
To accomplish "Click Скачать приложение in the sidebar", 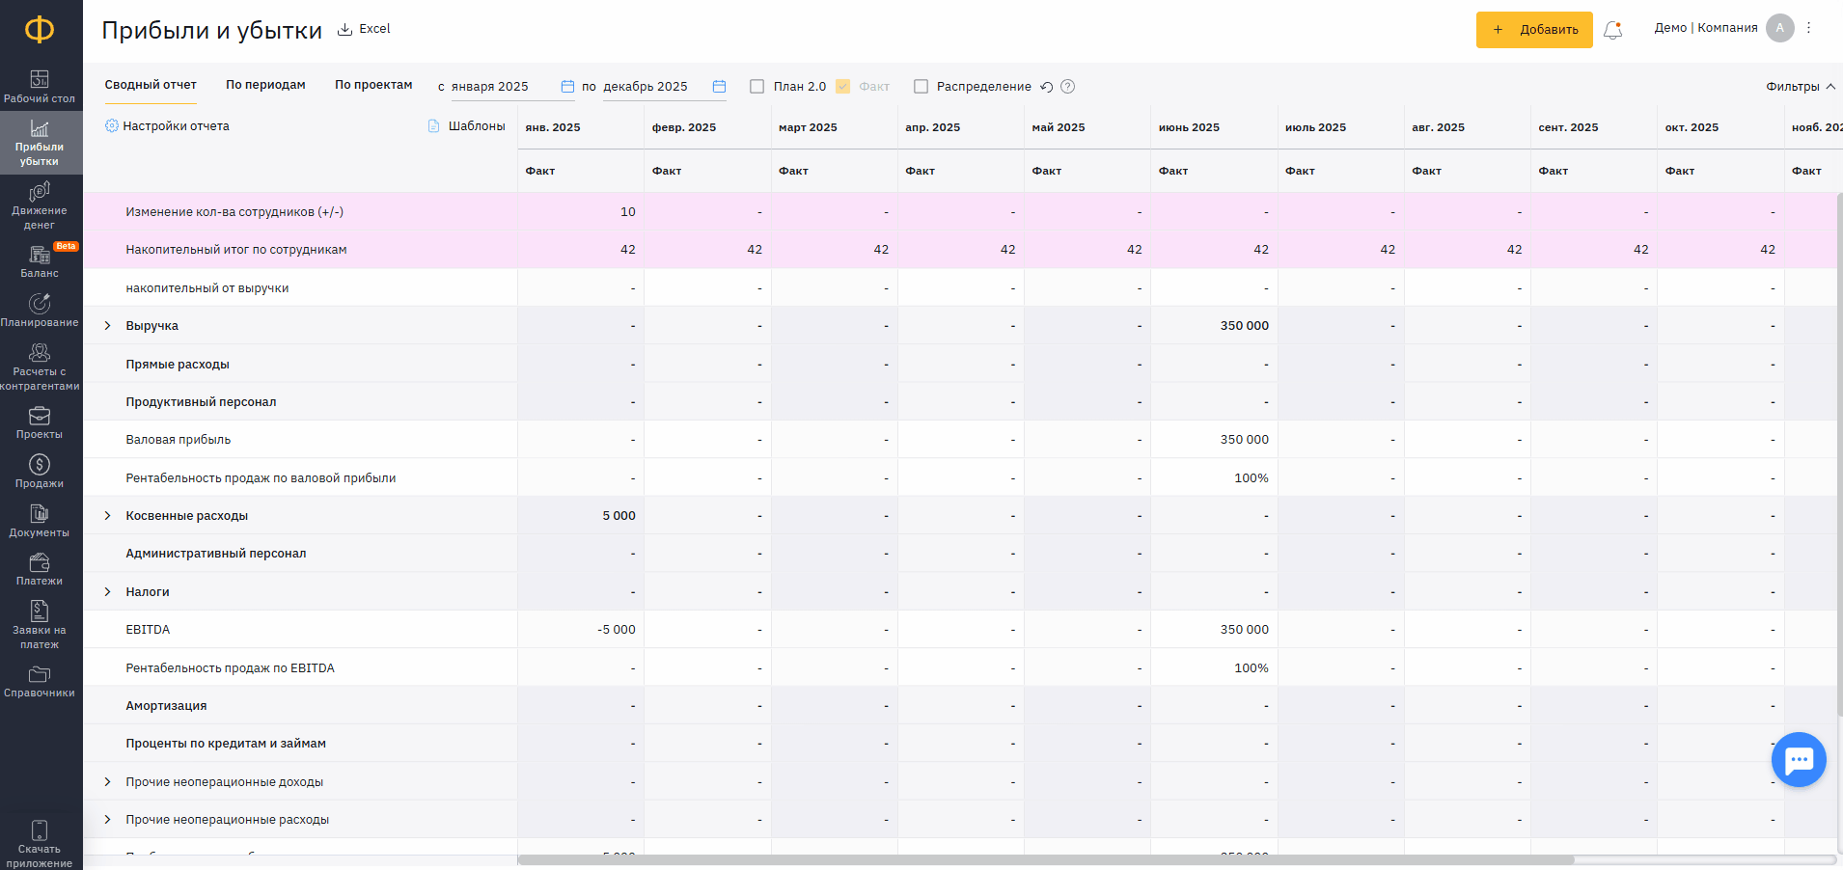I will pyautogui.click(x=40, y=844).
